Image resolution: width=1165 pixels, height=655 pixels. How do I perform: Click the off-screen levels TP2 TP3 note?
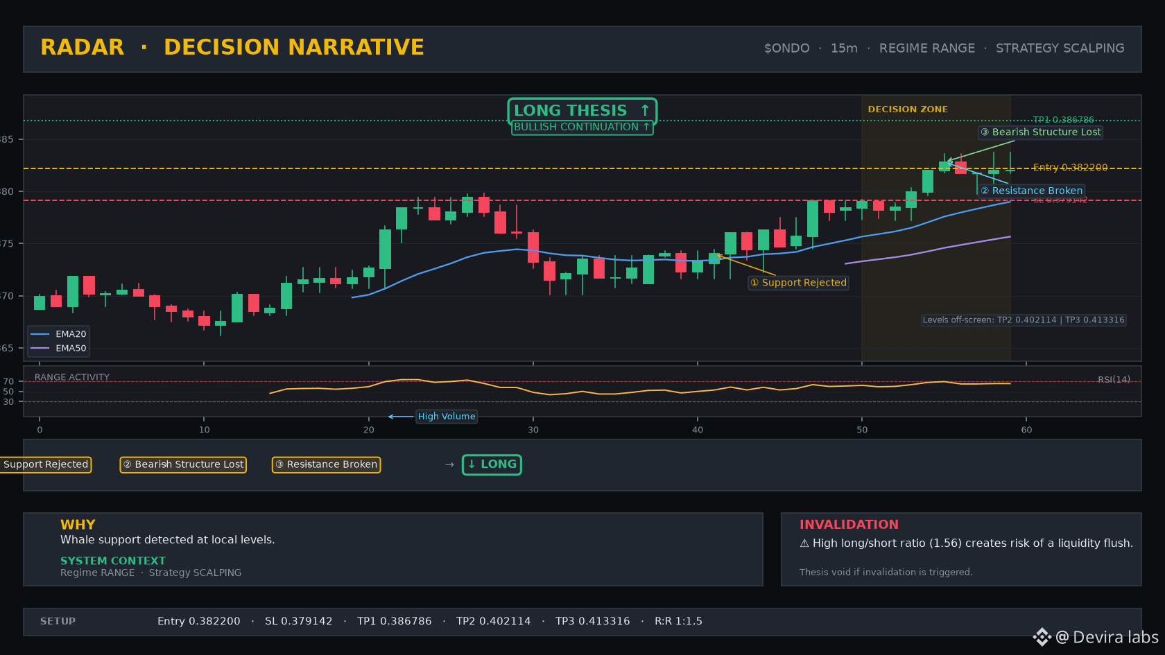[1024, 320]
